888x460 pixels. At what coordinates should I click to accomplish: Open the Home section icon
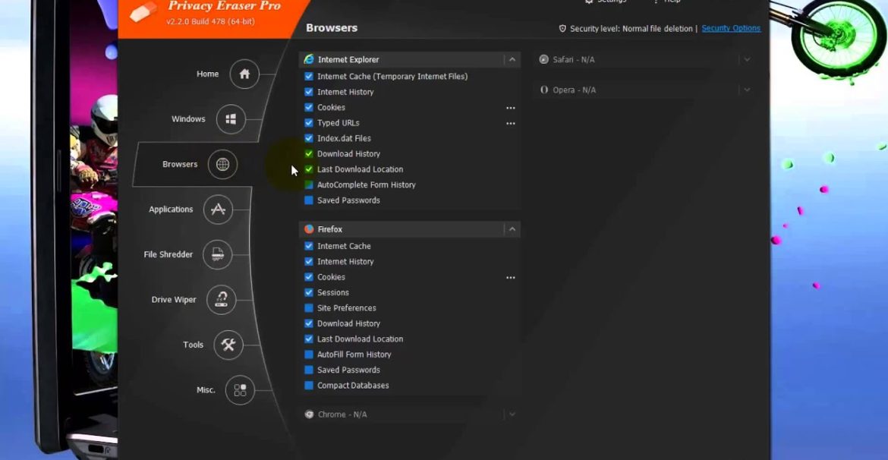pos(244,74)
